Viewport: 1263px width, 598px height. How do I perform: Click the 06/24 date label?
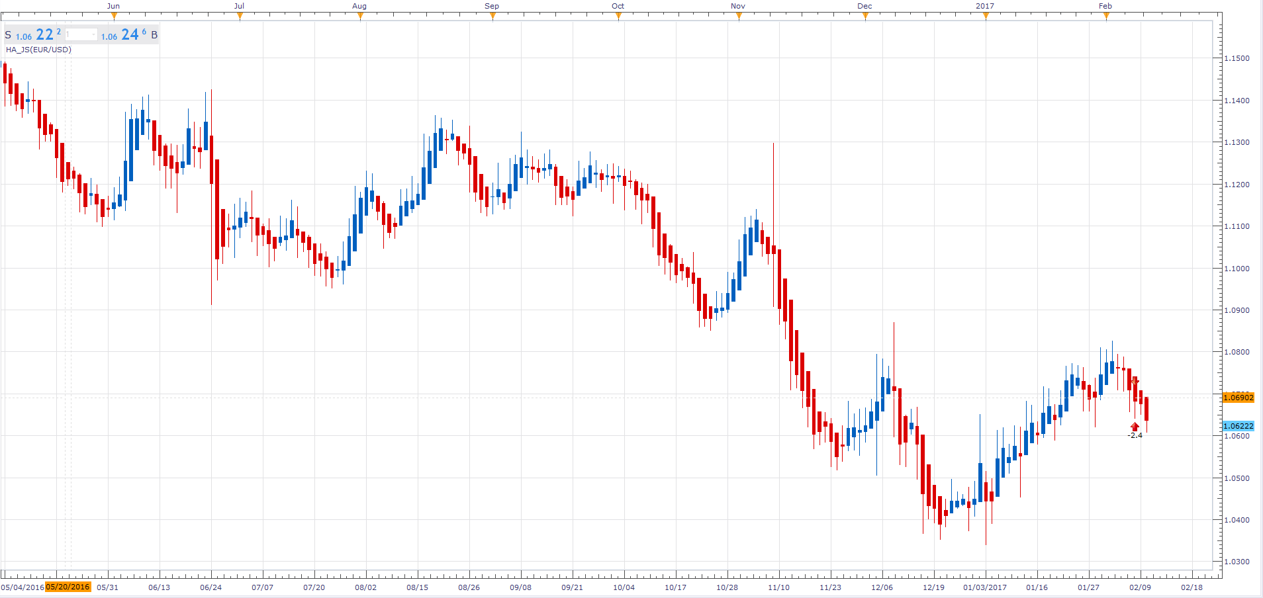coord(211,587)
